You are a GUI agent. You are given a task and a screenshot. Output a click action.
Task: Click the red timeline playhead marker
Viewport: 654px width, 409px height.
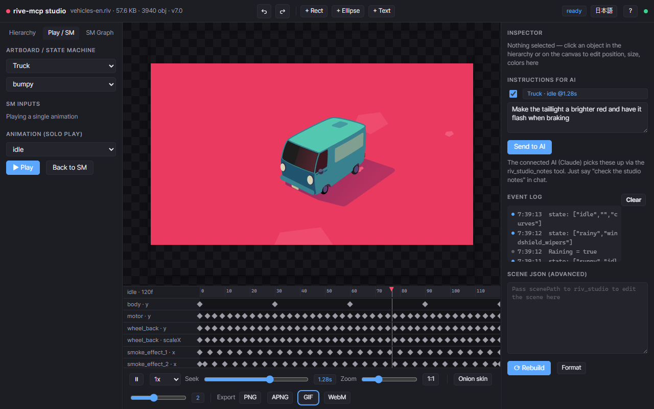(x=391, y=289)
